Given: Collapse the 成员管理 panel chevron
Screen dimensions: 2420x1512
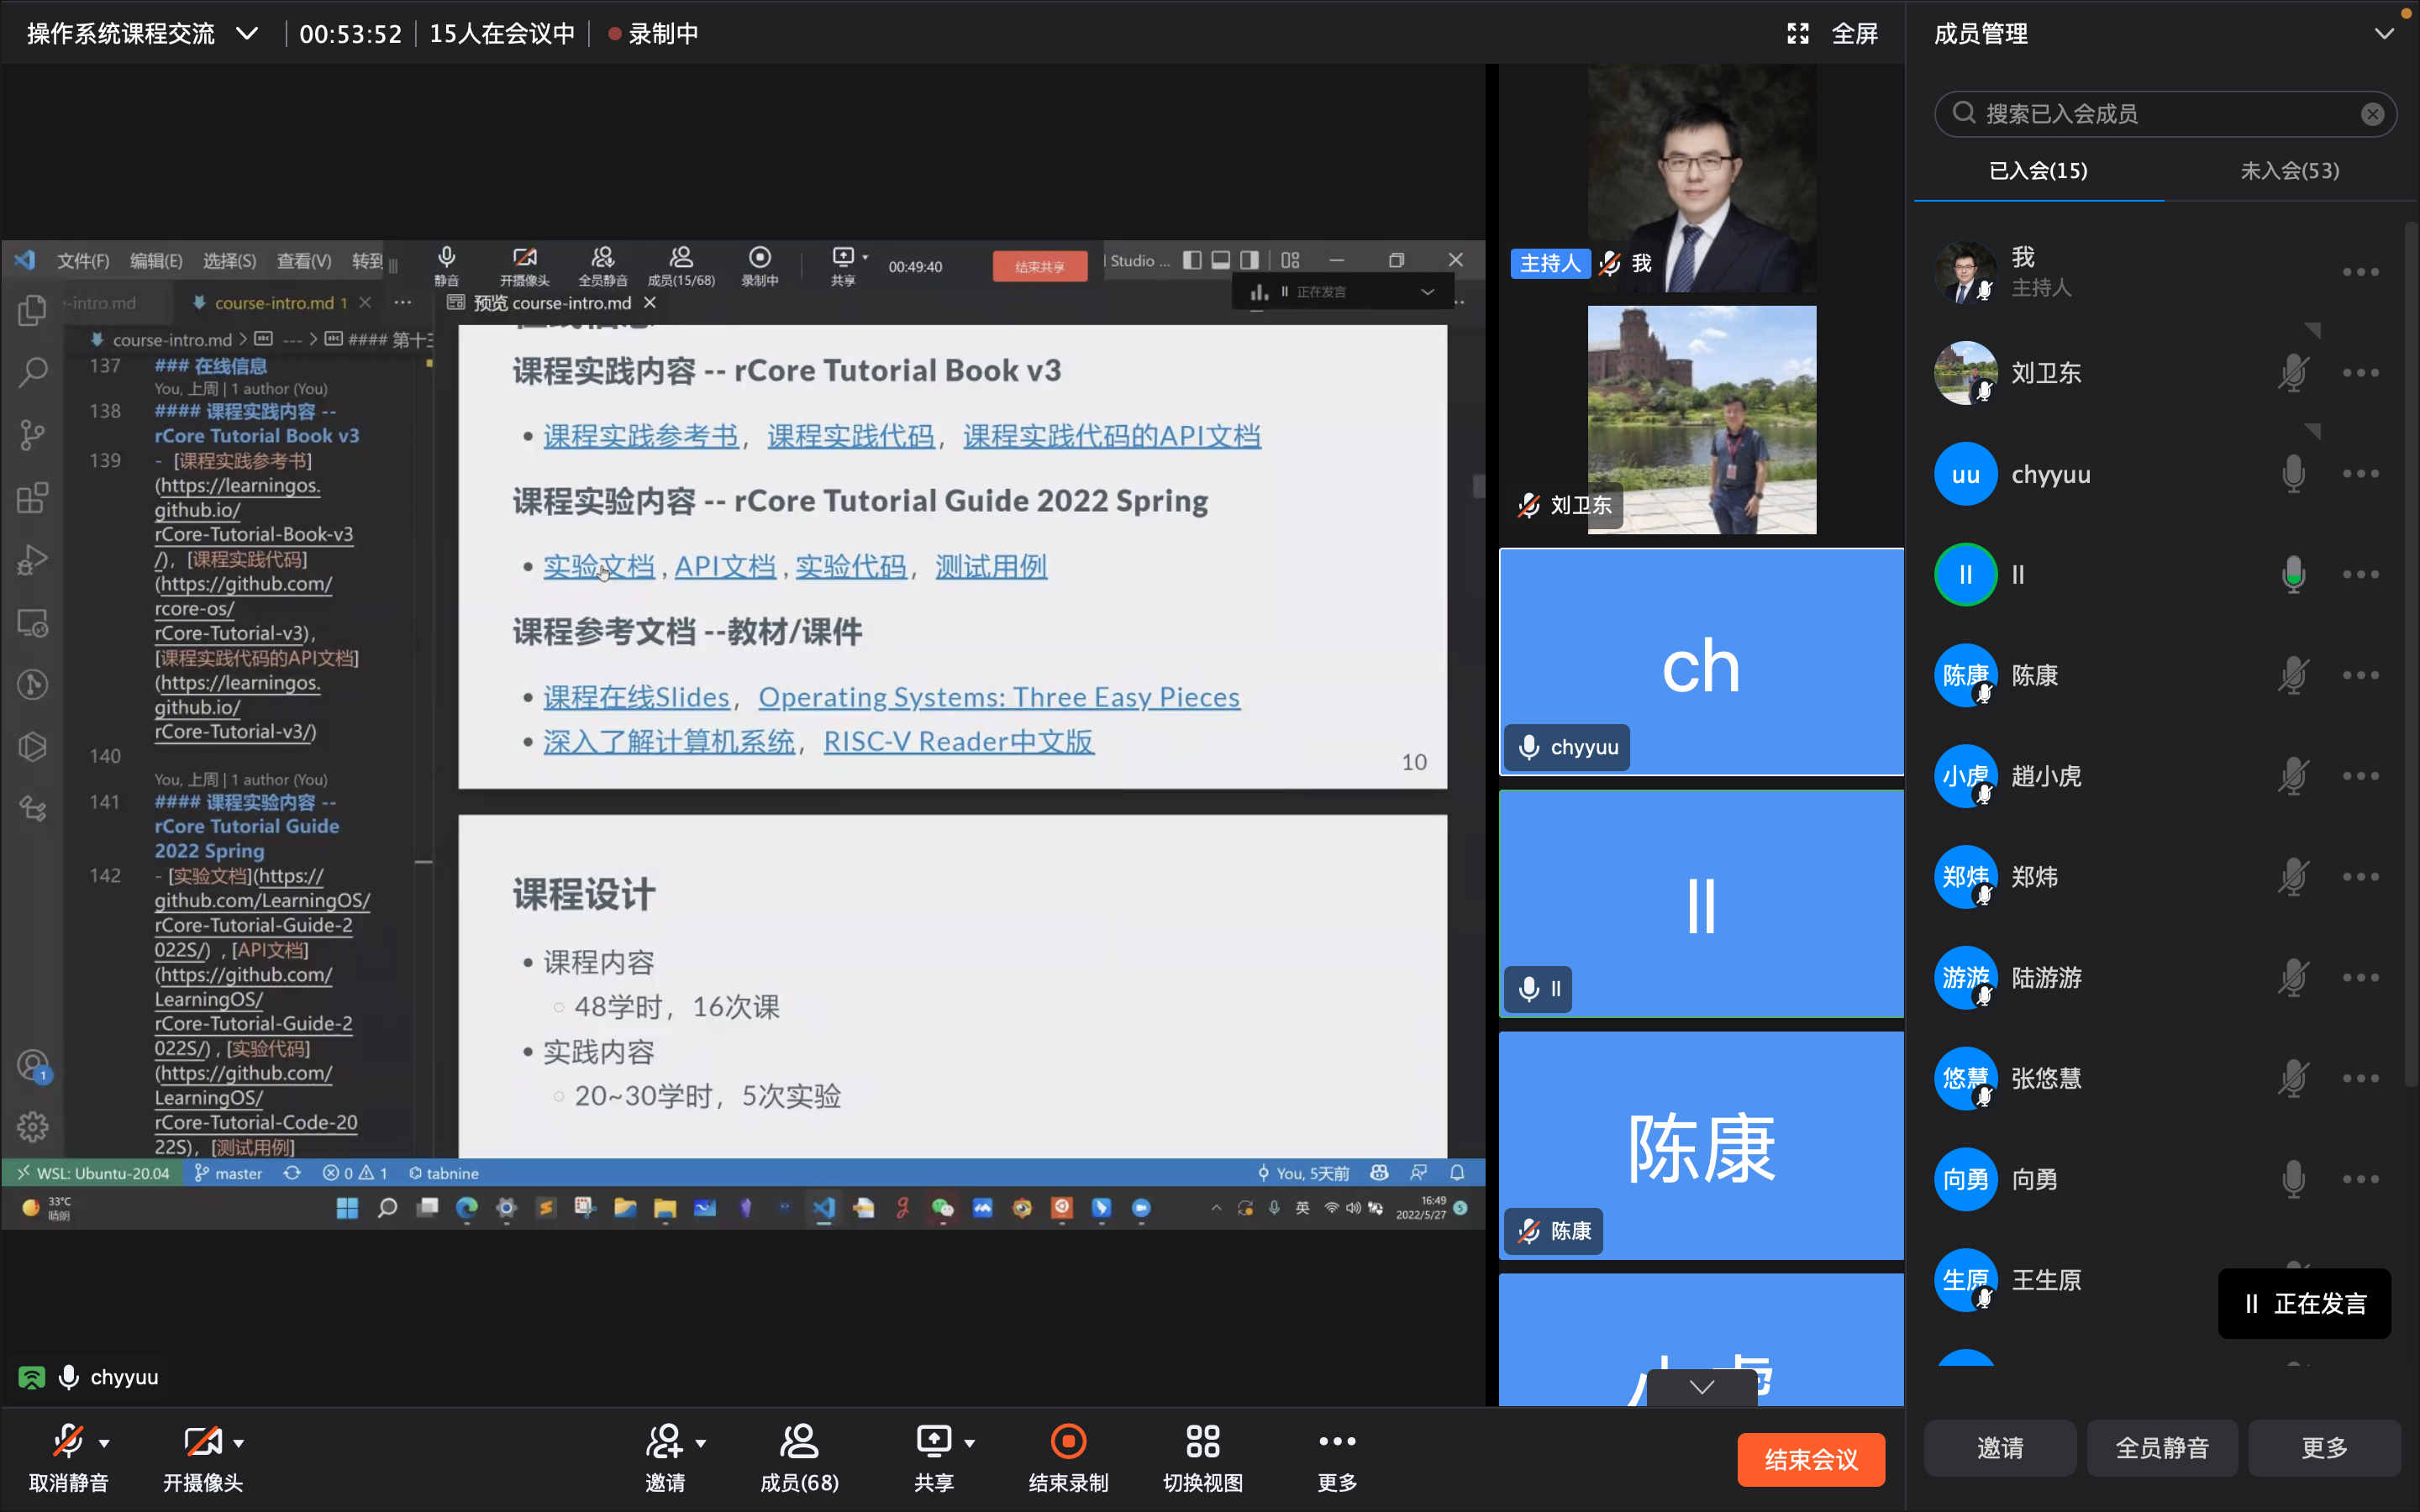Looking at the screenshot, I should 2384,34.
